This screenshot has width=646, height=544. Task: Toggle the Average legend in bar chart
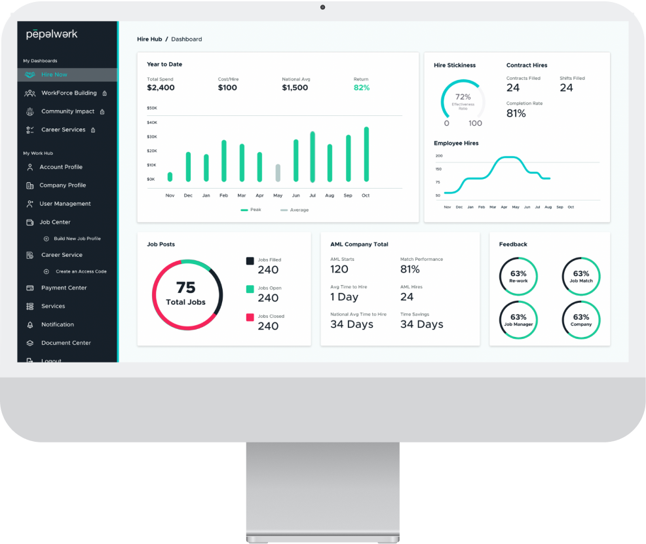[x=294, y=210]
